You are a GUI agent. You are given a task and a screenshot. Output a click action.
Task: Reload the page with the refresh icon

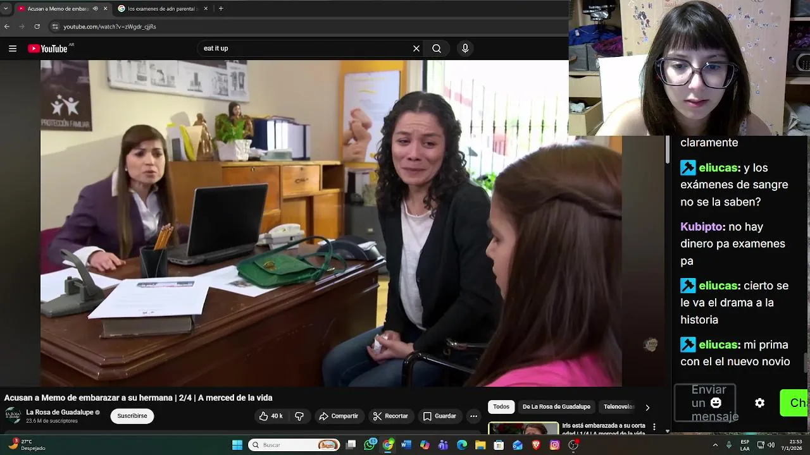point(37,27)
